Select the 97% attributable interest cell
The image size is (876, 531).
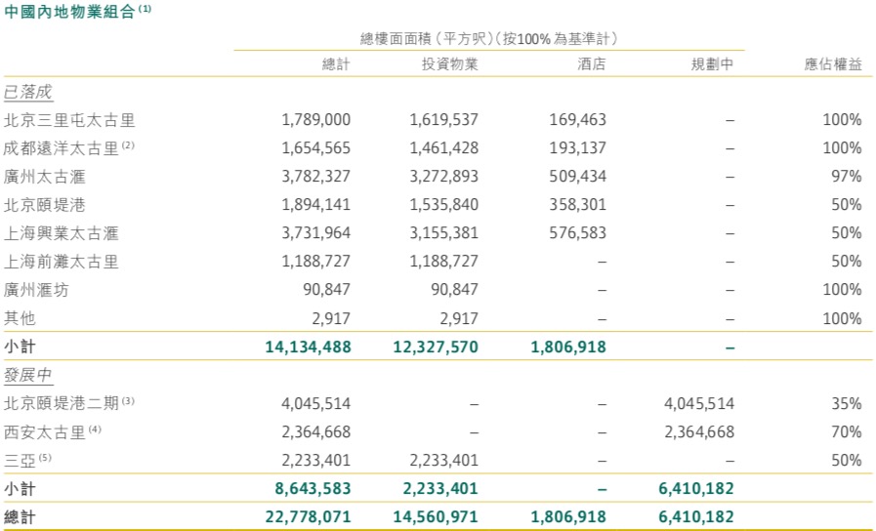pos(847,177)
